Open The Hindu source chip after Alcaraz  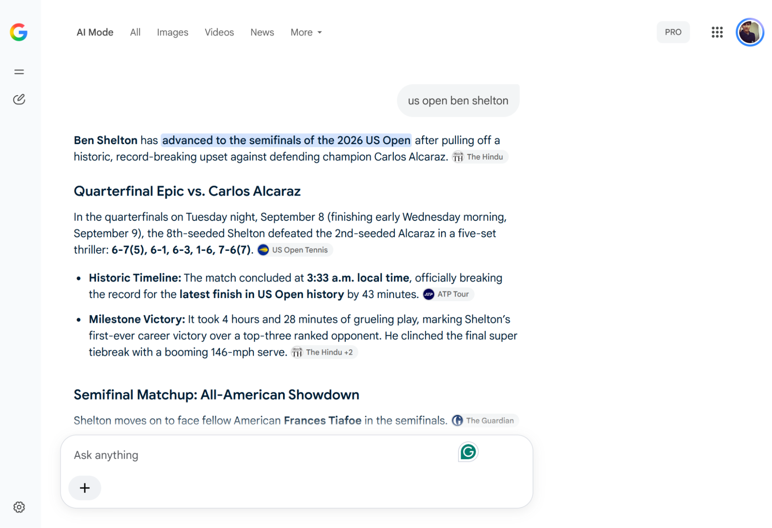(x=480, y=157)
